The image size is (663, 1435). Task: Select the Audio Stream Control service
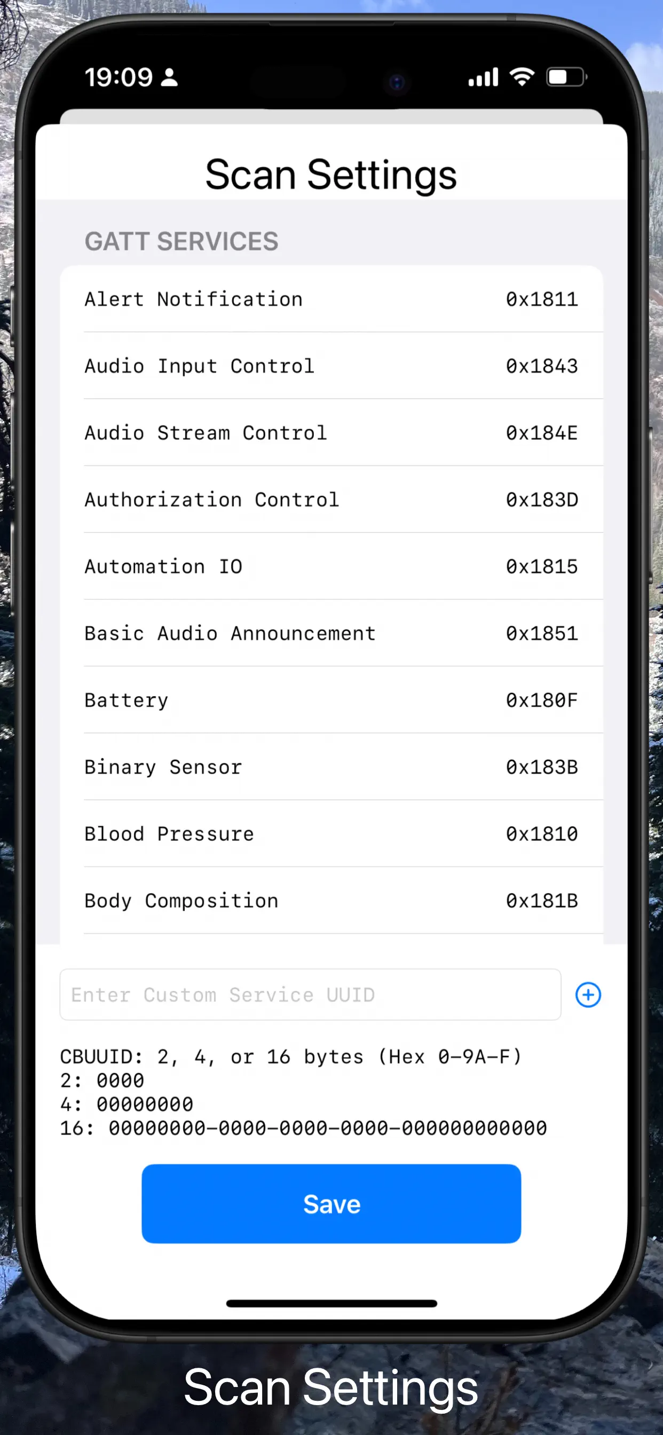(x=331, y=433)
